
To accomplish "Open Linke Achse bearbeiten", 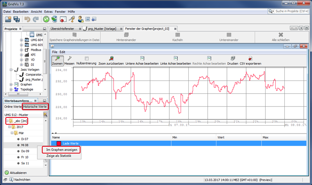I will pyautogui.click(x=175, y=58).
